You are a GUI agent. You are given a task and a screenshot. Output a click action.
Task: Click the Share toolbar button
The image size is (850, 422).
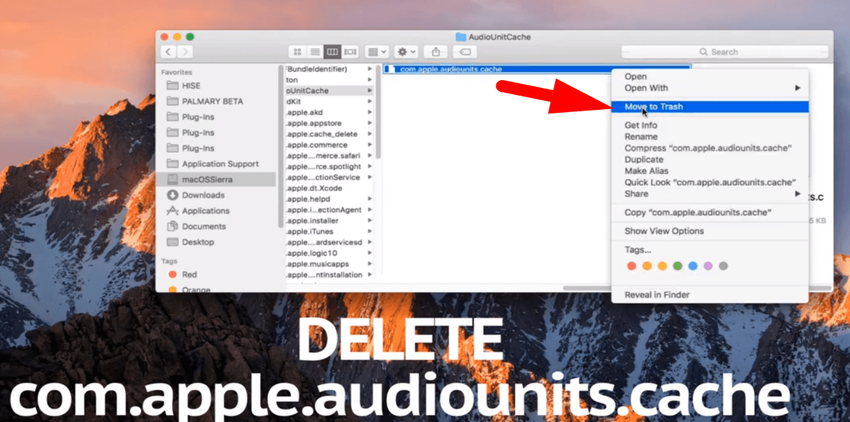click(435, 52)
